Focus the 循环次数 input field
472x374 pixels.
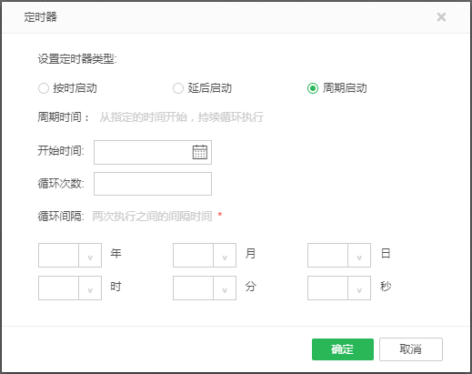pos(153,184)
